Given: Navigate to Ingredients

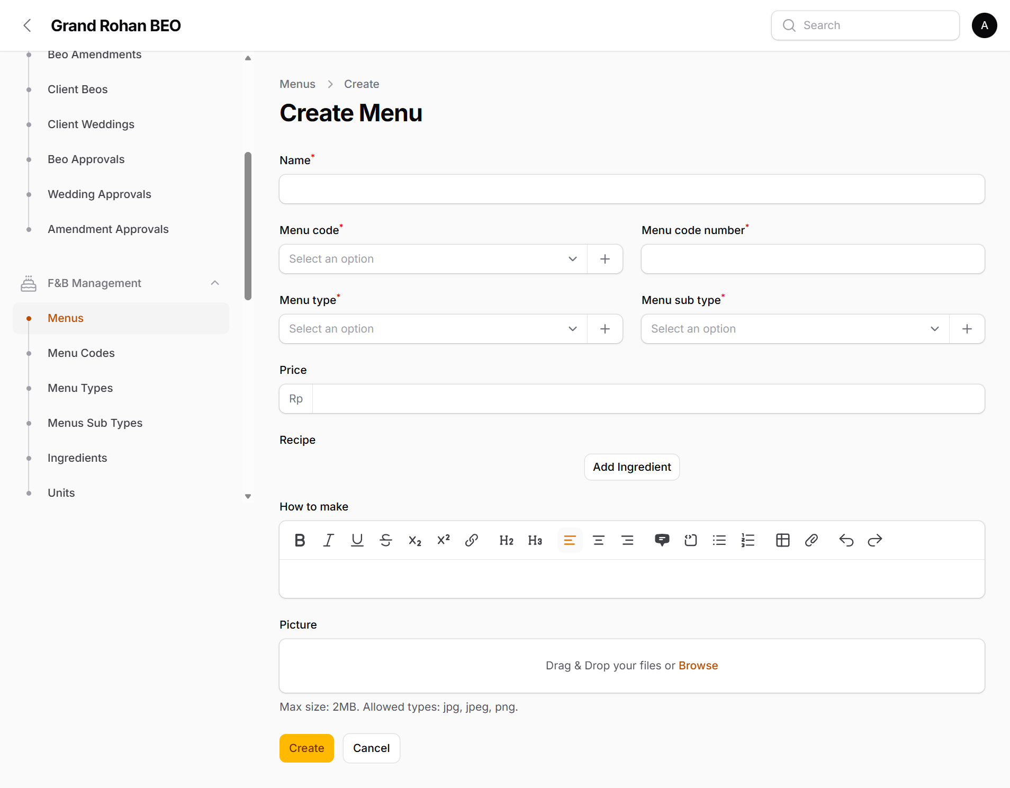Looking at the screenshot, I should pos(77,458).
